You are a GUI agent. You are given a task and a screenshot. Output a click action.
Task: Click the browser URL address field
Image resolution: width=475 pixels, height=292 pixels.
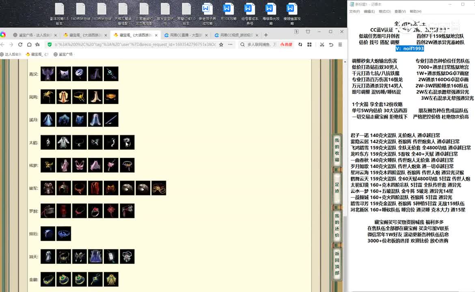(136, 45)
